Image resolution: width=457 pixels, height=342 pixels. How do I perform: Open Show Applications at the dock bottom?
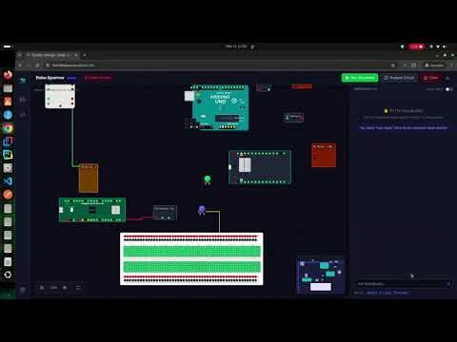(8, 275)
